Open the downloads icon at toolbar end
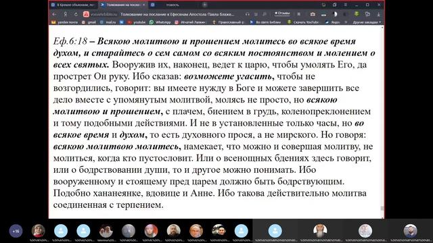Viewport: 433px width, 243px height. click(379, 14)
